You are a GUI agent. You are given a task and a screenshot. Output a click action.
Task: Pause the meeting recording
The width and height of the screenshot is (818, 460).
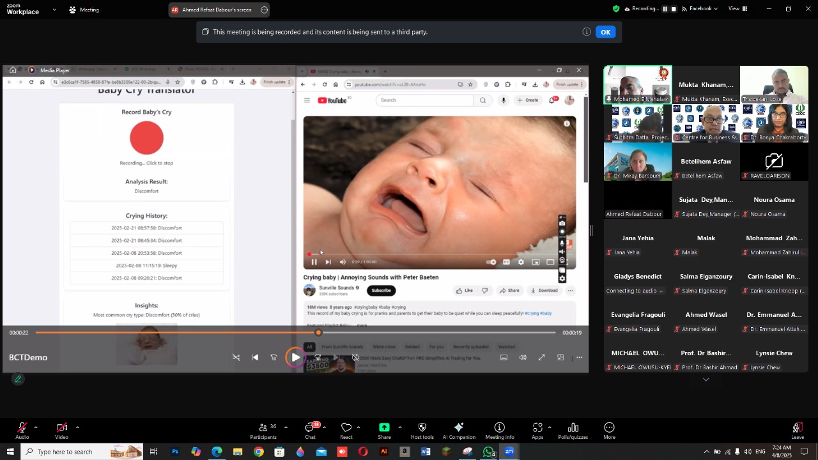coord(665,9)
